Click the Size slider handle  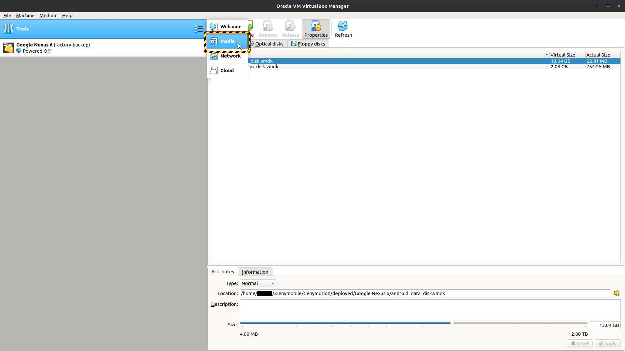pyautogui.click(x=452, y=323)
